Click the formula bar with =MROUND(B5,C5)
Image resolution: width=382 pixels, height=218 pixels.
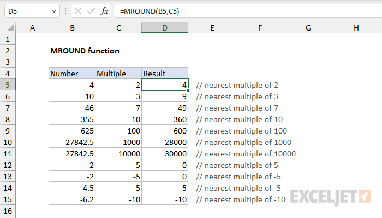248,11
